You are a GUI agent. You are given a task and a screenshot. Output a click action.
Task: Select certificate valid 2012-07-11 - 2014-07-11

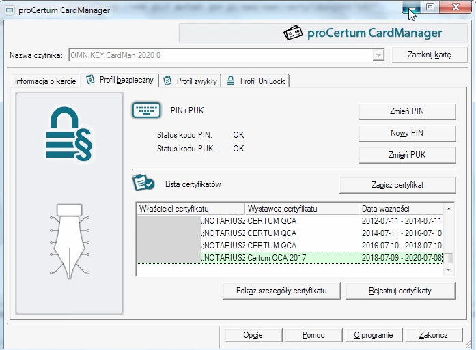pyautogui.click(x=290, y=221)
